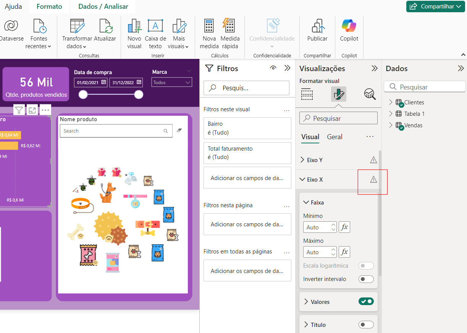Click the format pane Pesquisar field
467x333 pixels.
[x=339, y=118]
